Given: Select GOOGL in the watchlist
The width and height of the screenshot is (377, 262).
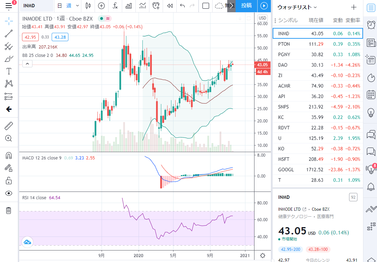Looking at the screenshot, I should coord(318,170).
